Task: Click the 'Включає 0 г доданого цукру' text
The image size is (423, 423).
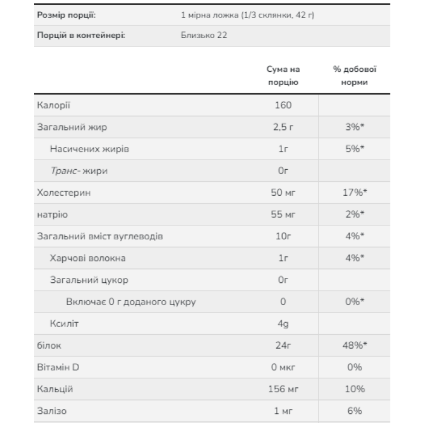Action: click(x=131, y=302)
